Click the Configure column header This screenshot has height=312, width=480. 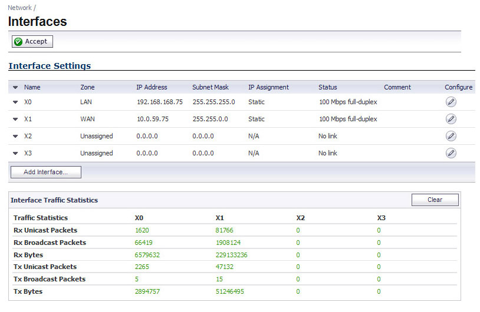pyautogui.click(x=459, y=87)
